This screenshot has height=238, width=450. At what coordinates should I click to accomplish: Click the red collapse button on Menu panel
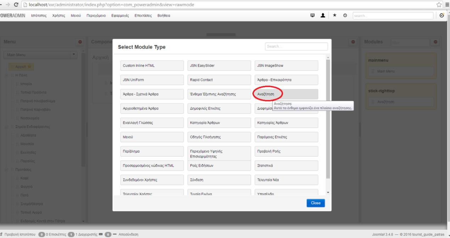coord(80,42)
